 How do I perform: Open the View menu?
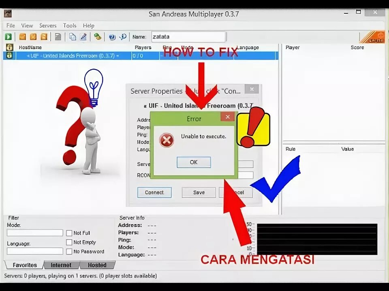27,25
